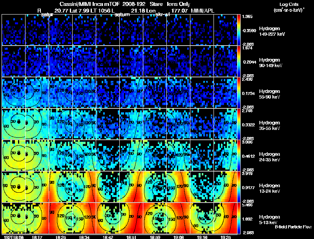Screen dimensions: 314x239
Task: Click the 18:25 time axis label
Action: (x=61, y=237)
